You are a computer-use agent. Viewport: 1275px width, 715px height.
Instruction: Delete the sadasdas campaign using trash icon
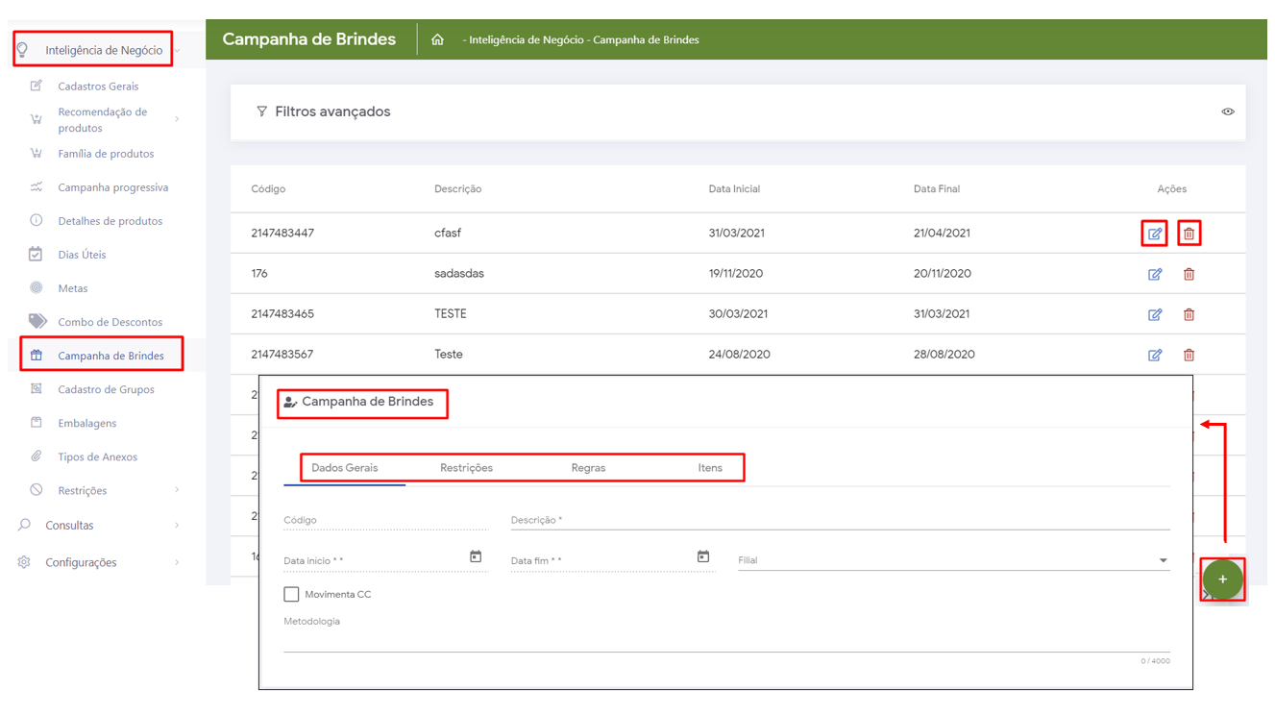point(1189,274)
